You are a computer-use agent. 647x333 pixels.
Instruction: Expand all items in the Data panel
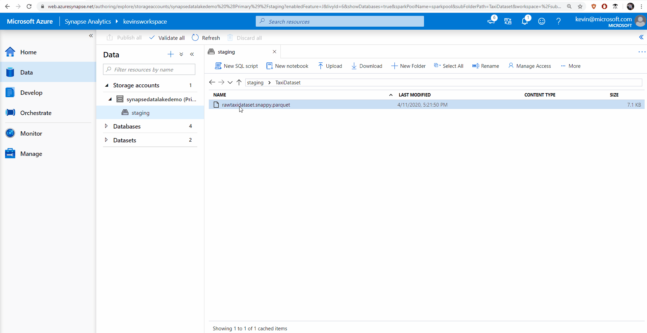pyautogui.click(x=181, y=54)
